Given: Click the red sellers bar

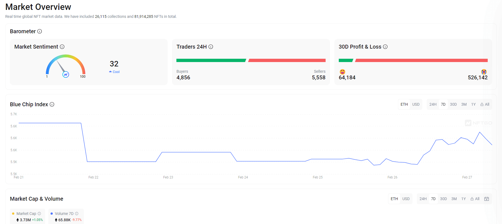Looking at the screenshot, I should pos(287,60).
